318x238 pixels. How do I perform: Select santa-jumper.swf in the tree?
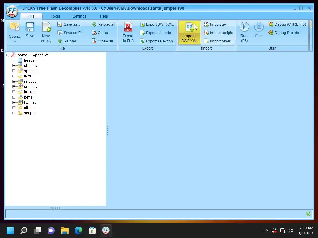tap(33, 55)
